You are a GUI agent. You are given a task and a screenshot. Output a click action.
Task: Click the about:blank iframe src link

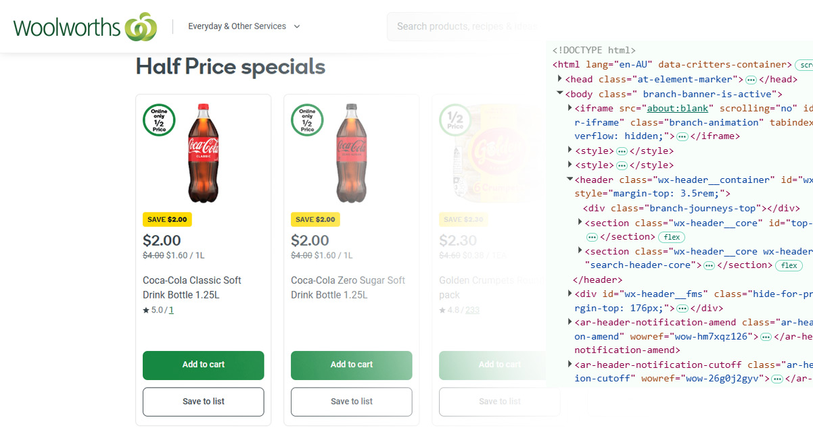tap(677, 108)
